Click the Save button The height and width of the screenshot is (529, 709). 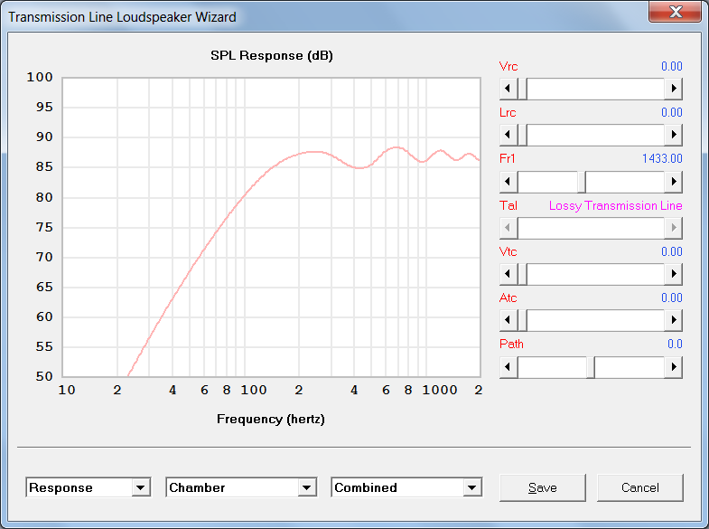tap(543, 487)
